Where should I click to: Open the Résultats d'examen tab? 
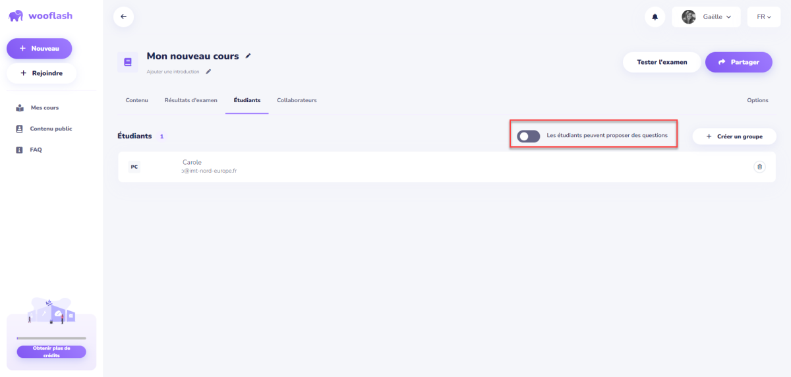190,100
